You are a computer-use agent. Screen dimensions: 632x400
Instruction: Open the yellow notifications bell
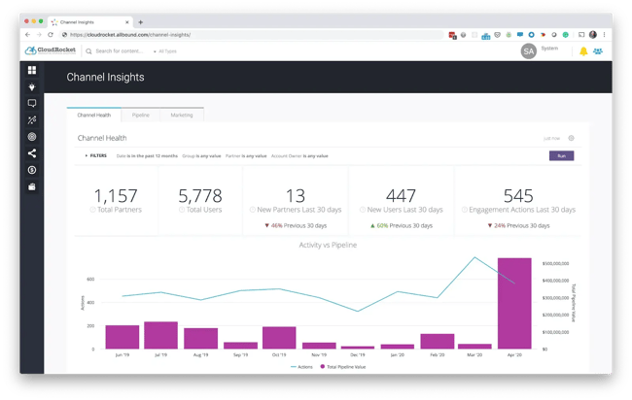tap(583, 51)
